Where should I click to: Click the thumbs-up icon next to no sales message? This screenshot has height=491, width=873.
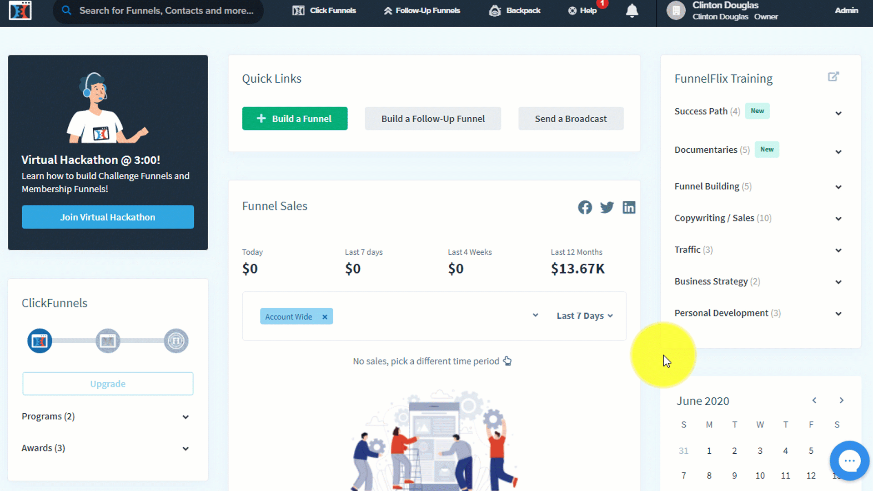507,361
